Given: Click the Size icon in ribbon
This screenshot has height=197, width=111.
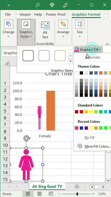Looking at the screenshot, I should (x=80, y=24).
